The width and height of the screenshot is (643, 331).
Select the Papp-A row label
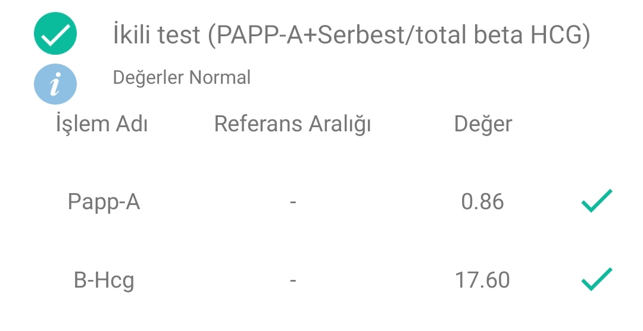[104, 202]
